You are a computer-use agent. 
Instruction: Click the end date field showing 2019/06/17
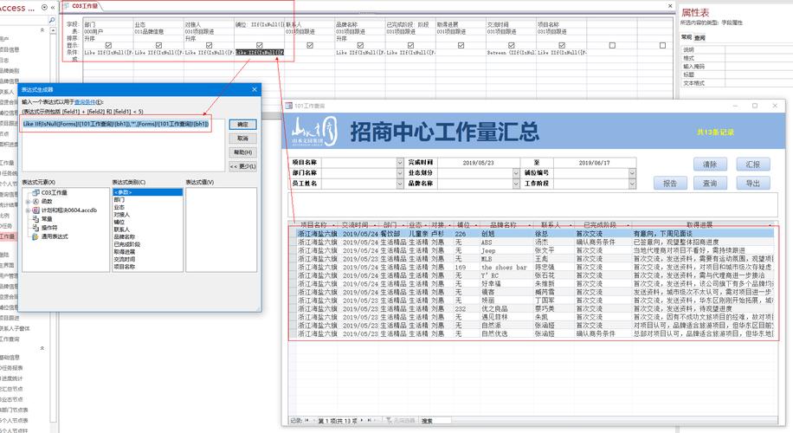(595, 163)
